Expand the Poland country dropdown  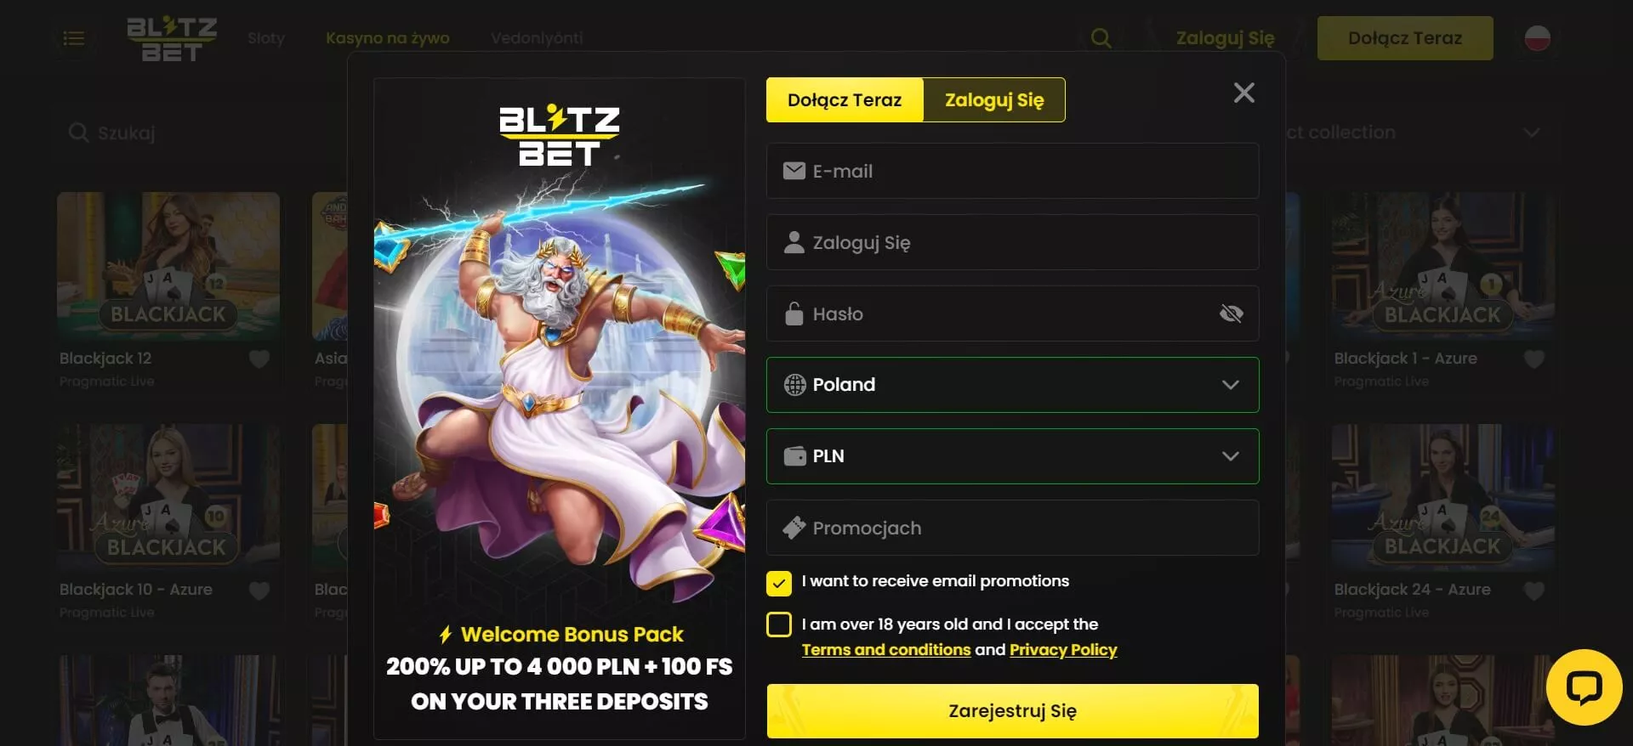(x=1012, y=385)
